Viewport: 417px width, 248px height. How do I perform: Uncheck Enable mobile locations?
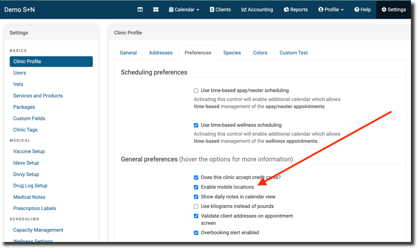196,187
